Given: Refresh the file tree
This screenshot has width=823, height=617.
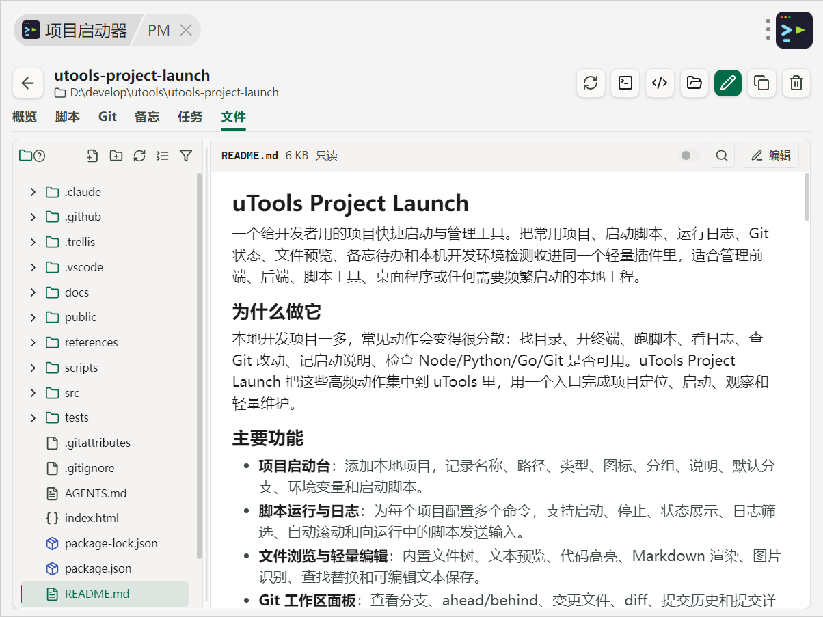Looking at the screenshot, I should point(139,156).
